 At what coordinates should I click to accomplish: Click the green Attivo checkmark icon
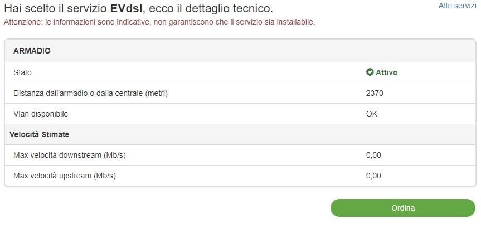(x=370, y=72)
